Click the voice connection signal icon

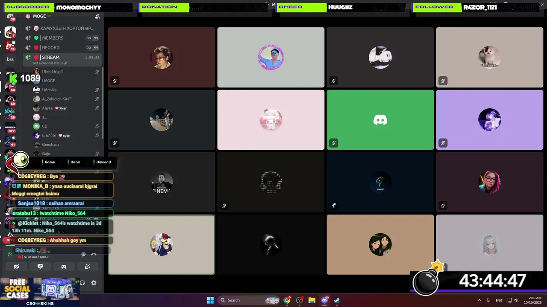point(10,254)
